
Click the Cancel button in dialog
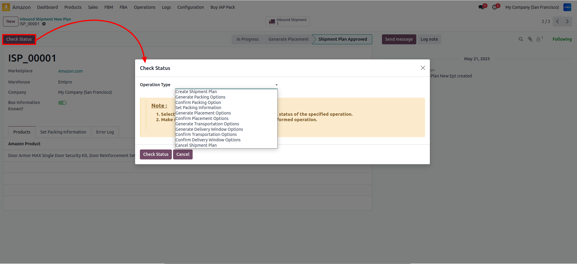point(183,154)
